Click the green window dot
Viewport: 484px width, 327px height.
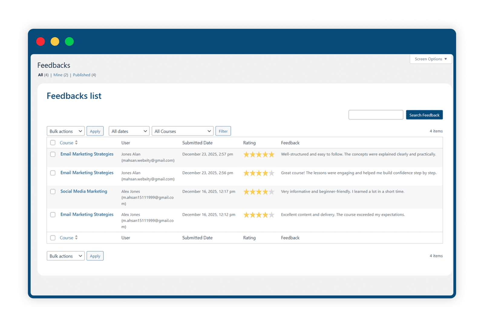(69, 41)
